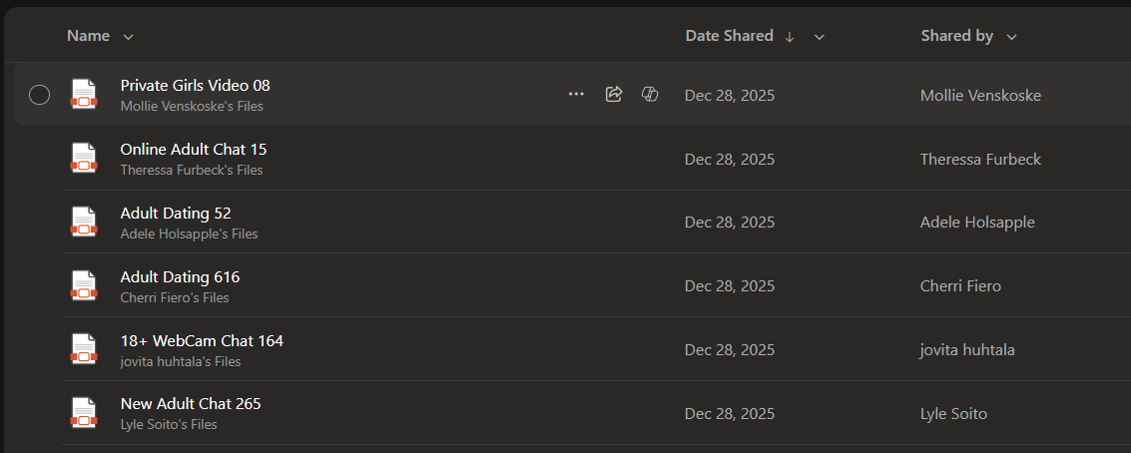Click the Date Shared column header
Viewport: 1131px width, 453px height.
pos(729,36)
